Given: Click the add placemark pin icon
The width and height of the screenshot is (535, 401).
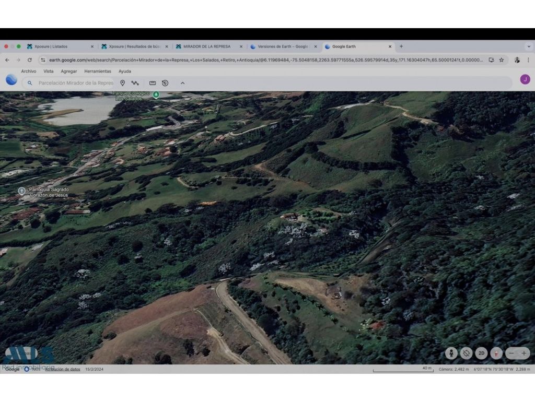Looking at the screenshot, I should pos(122,83).
